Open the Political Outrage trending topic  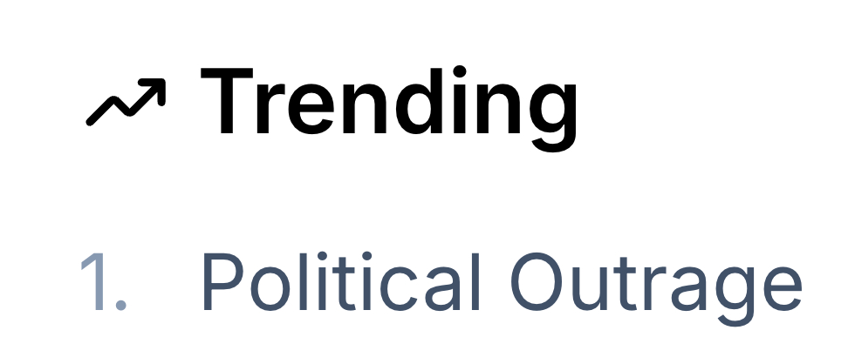point(500,284)
